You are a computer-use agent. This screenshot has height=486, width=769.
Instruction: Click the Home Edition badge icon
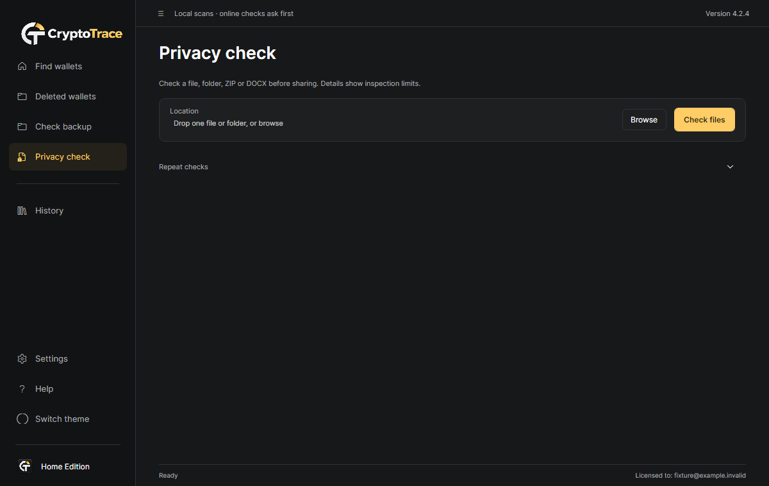(x=24, y=466)
